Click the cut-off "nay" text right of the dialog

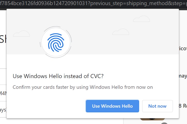[x=183, y=76]
